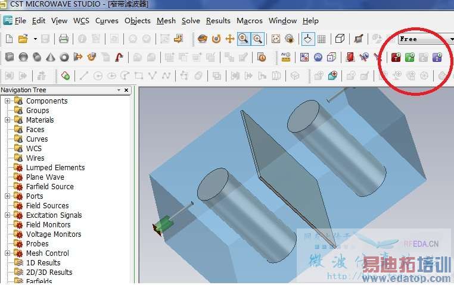Open background material properties icon
Screen dimensions: 454x285
(304, 57)
